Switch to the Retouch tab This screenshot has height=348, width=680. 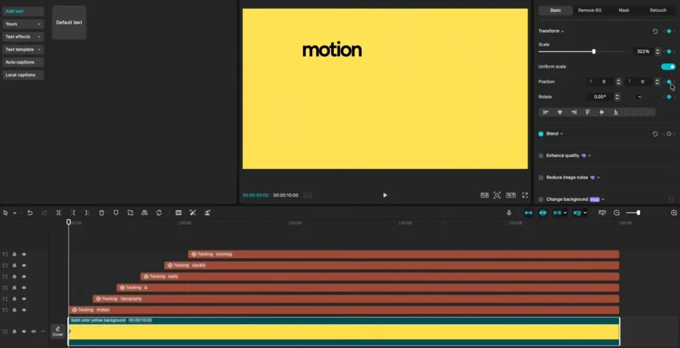pos(658,11)
